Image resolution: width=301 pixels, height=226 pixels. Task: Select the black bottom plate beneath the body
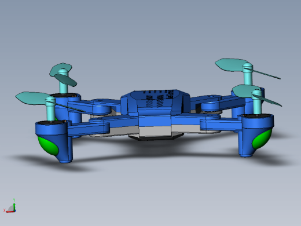point(155,137)
